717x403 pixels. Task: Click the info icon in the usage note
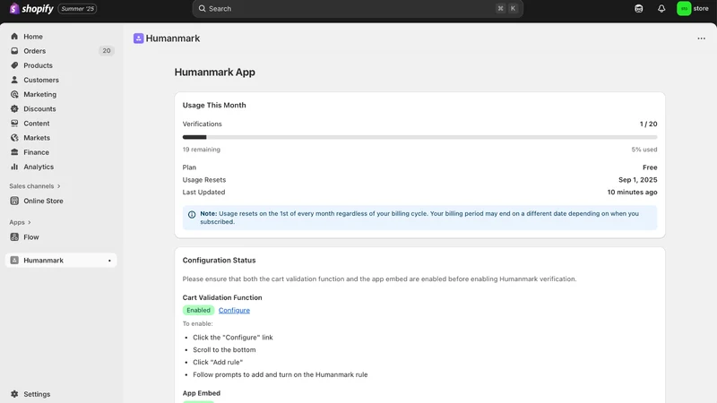[192, 214]
